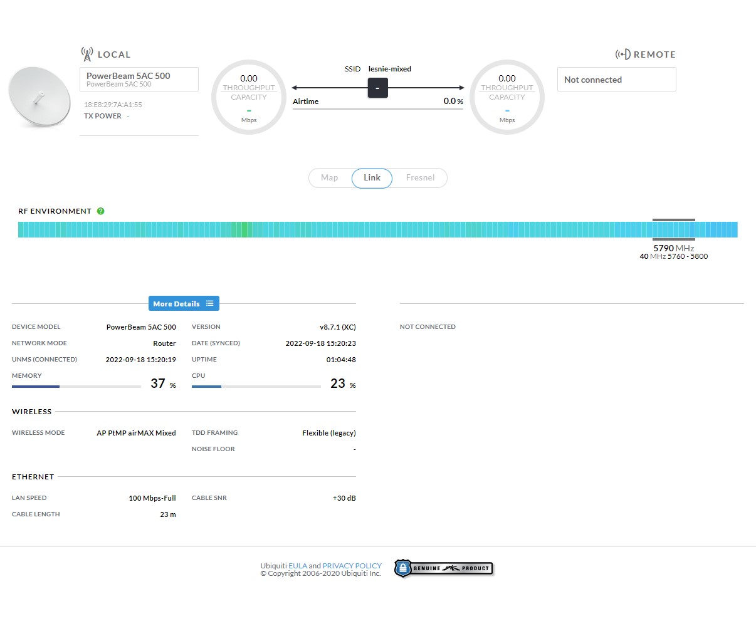Viewport: 756px width, 631px height.
Task: Click the RF environment spectrum bar
Action: [x=377, y=229]
